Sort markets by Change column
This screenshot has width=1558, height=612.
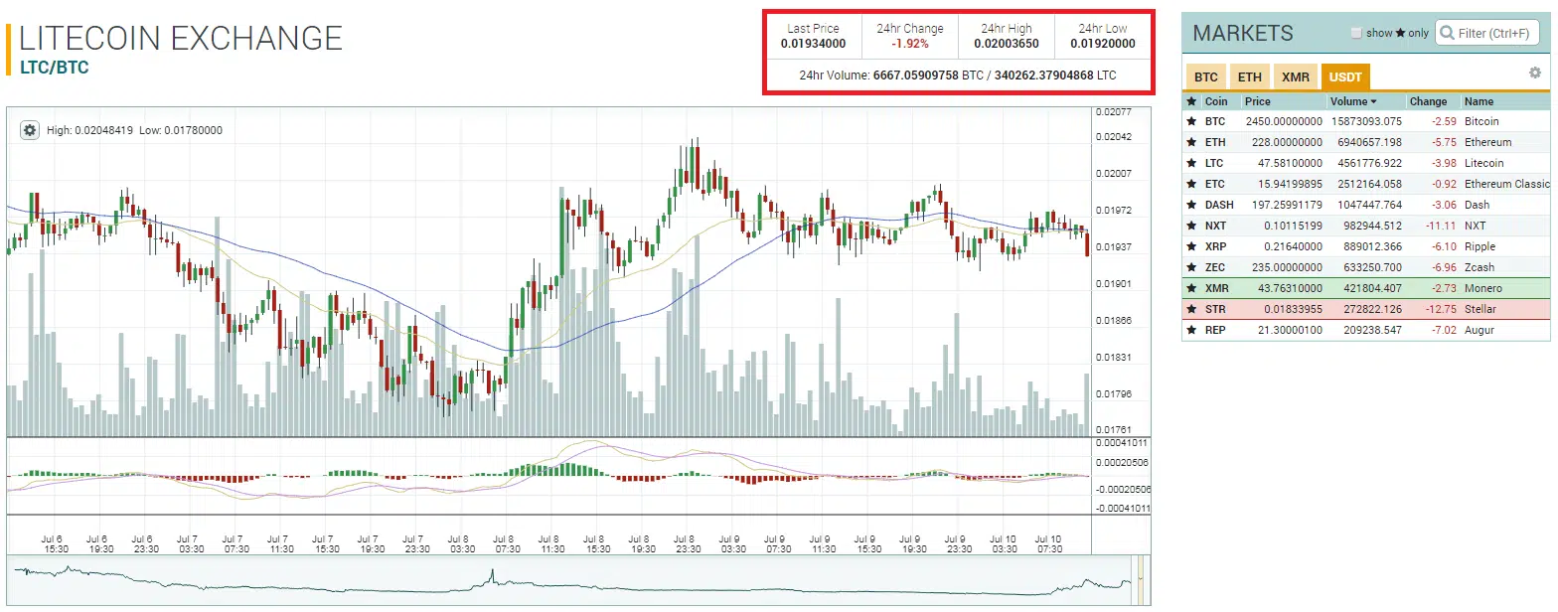tap(1429, 101)
